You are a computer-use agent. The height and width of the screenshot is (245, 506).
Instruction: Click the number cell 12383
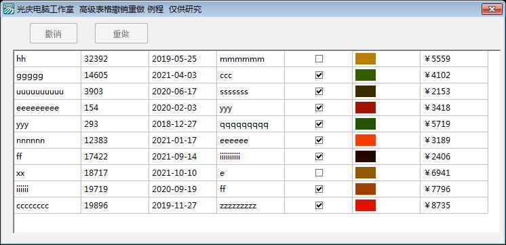tap(115, 140)
